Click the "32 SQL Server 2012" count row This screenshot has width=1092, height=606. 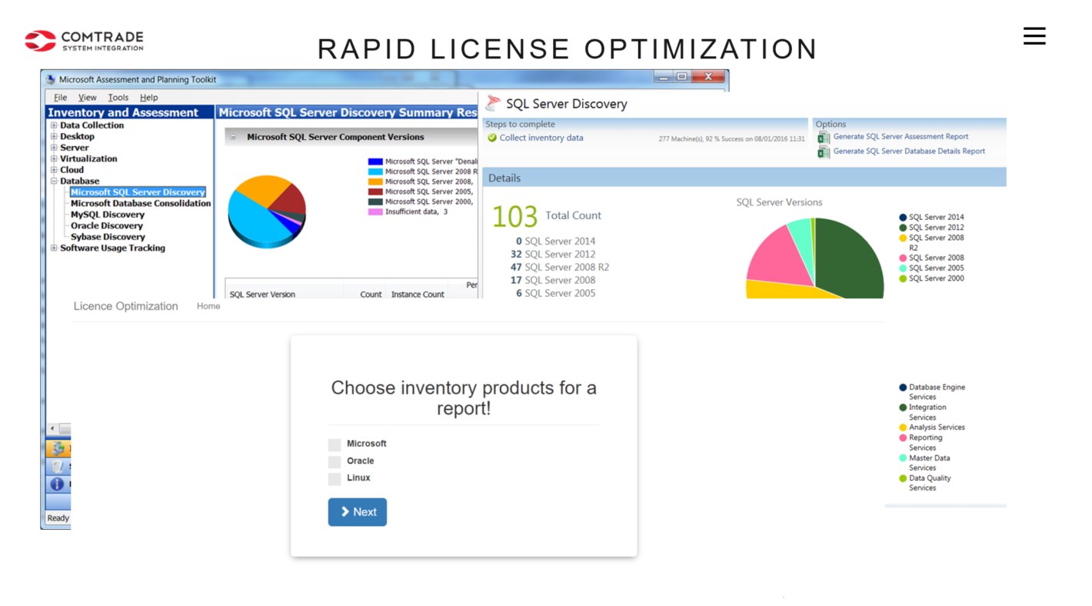tap(553, 255)
